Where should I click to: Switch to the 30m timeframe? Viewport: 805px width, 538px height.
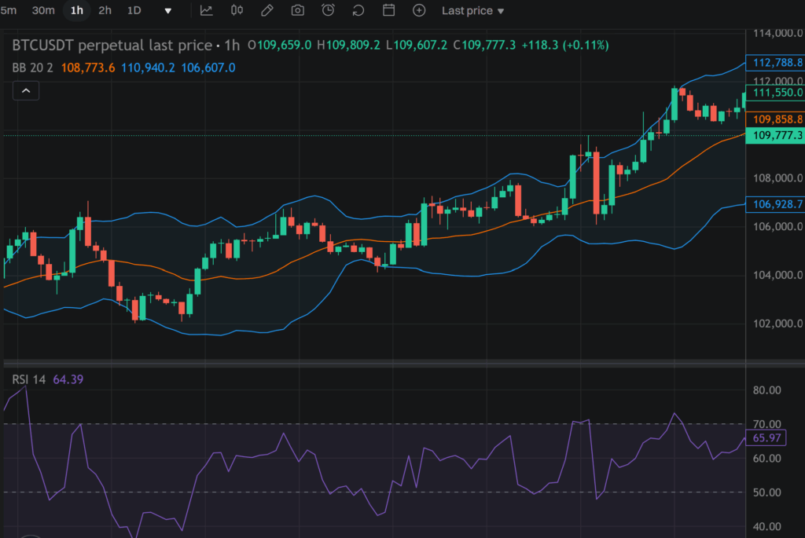pyautogui.click(x=43, y=10)
